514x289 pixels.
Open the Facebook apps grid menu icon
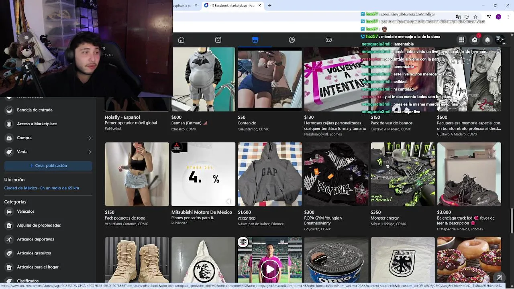click(462, 40)
